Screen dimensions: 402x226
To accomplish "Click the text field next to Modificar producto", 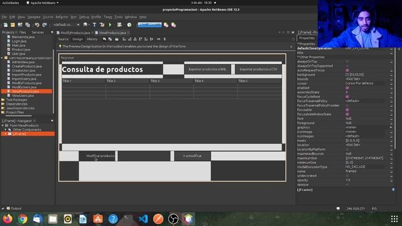I will tap(144, 156).
